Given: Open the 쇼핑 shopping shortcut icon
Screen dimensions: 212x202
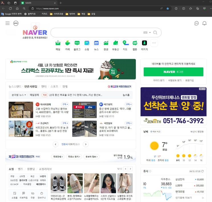Looking at the screenshot, I should (x=87, y=43).
